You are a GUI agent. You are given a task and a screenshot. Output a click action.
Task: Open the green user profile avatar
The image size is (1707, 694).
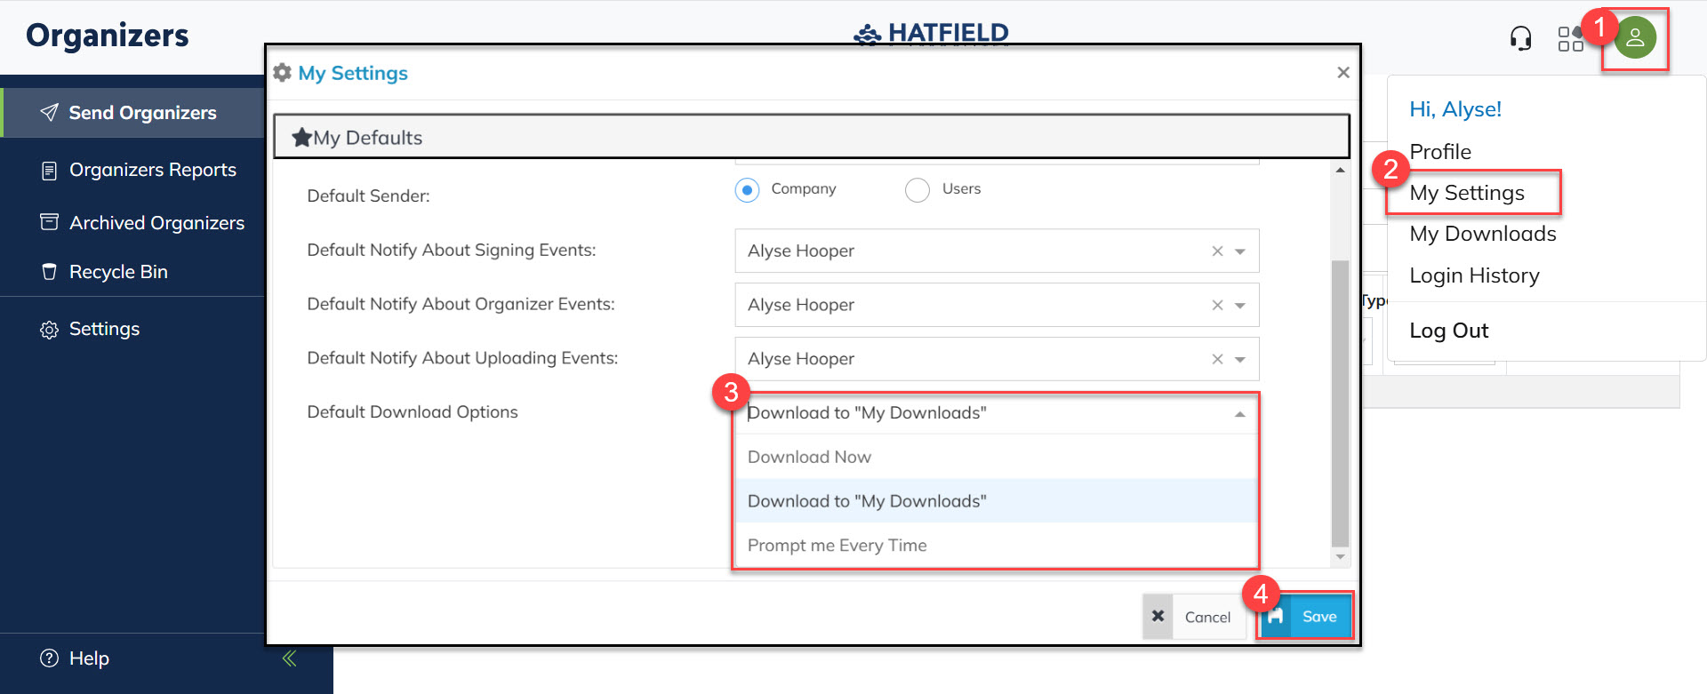[x=1634, y=38]
